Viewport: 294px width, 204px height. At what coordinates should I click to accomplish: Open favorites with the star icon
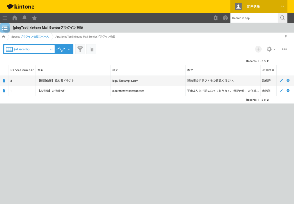coord(34,18)
